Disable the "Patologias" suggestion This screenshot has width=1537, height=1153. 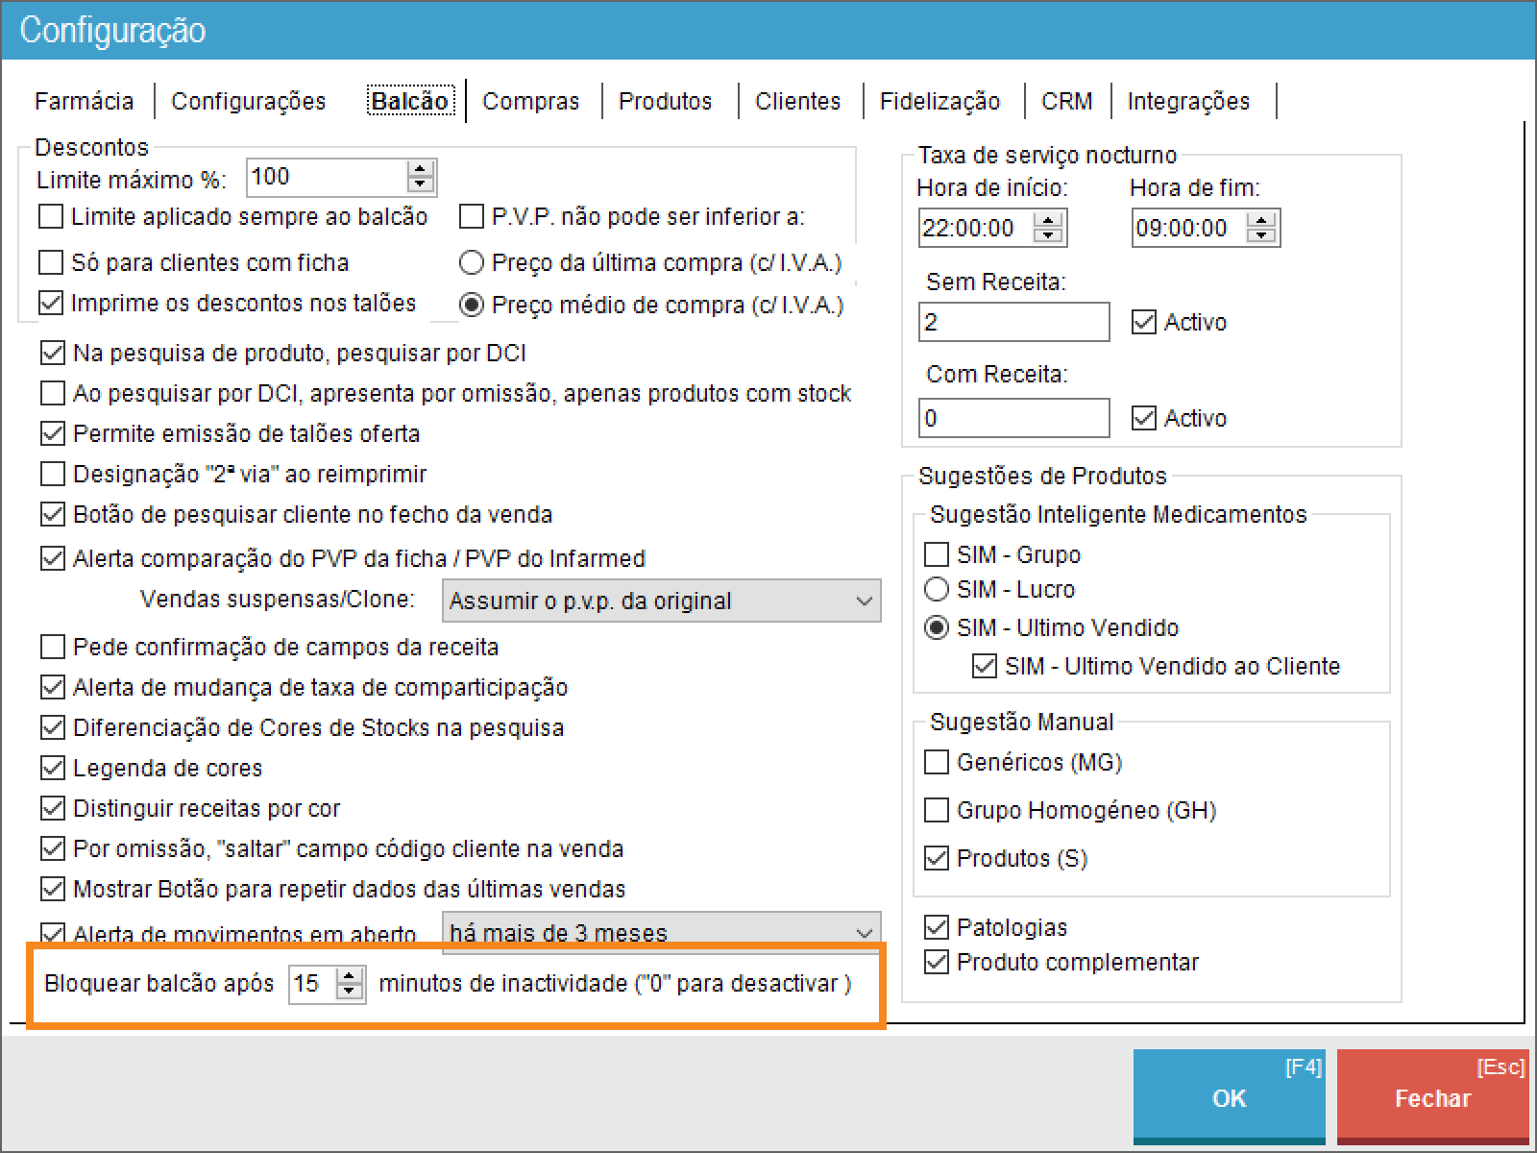pos(937,926)
